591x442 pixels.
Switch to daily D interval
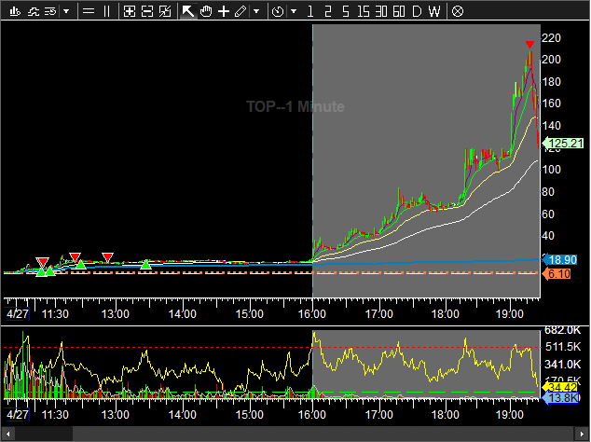pyautogui.click(x=417, y=12)
